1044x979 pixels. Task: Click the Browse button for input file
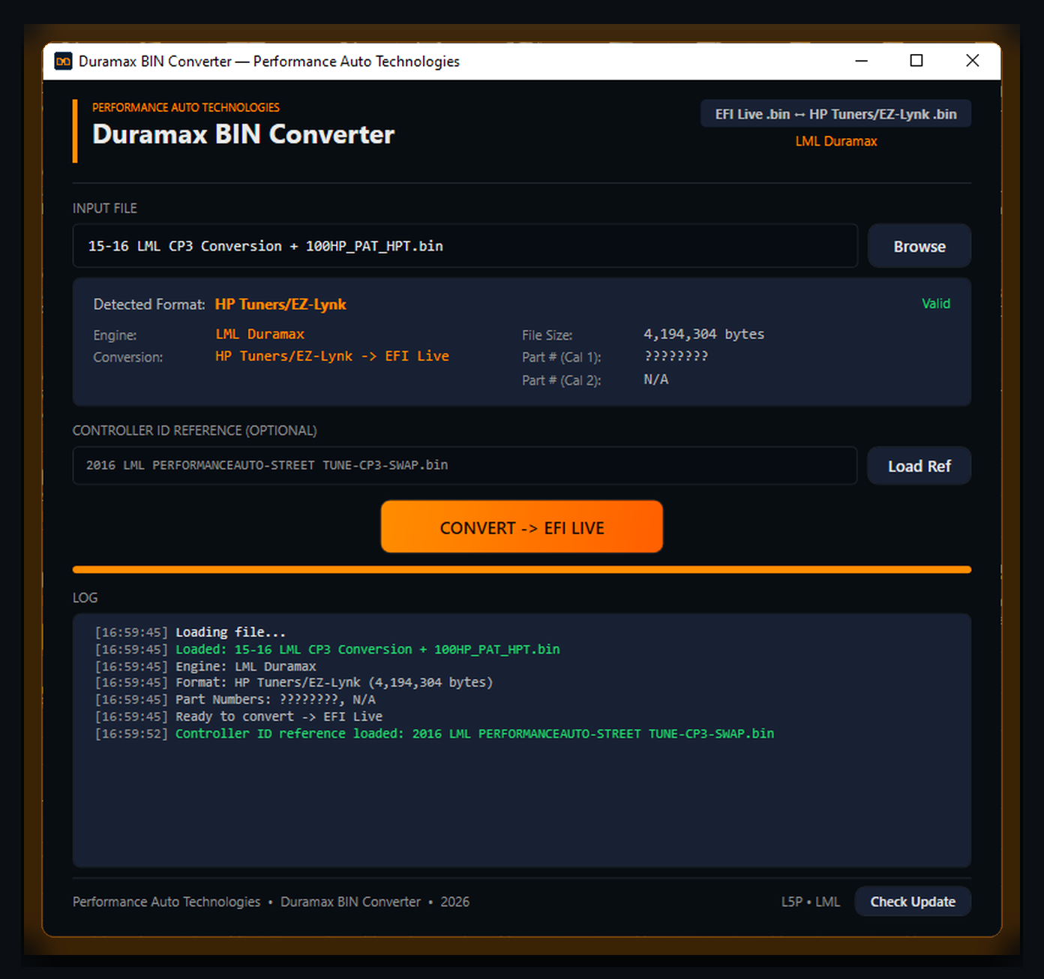point(919,246)
